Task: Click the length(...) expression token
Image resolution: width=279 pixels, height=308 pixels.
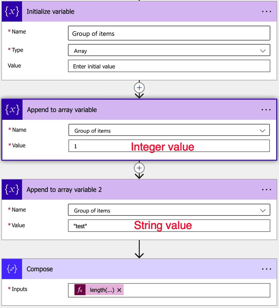Action: coord(102,290)
